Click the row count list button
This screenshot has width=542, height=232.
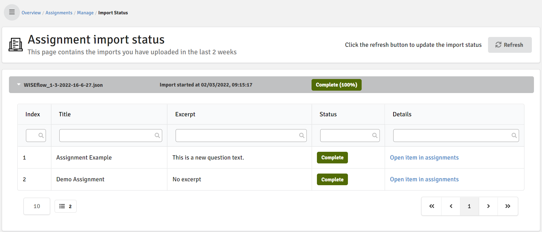[66, 206]
